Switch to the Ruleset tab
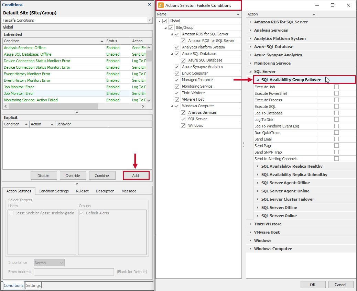Screen dimensions: 357x291 (x=82, y=191)
